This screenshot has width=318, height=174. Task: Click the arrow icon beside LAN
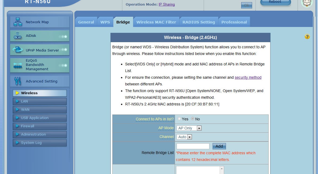pos(17,101)
